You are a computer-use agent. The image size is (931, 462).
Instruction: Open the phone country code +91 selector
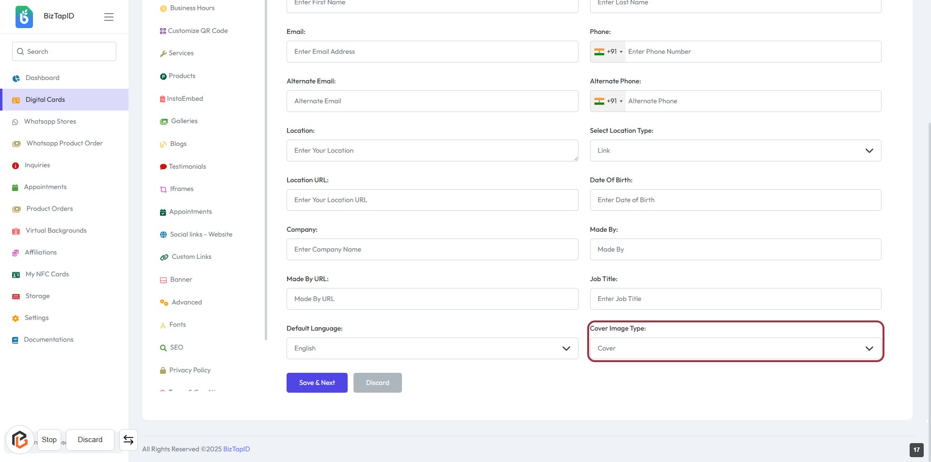608,52
